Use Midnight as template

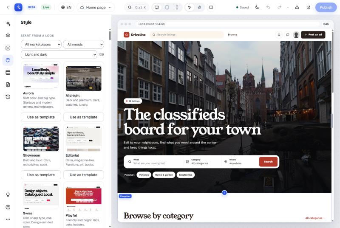click(83, 117)
